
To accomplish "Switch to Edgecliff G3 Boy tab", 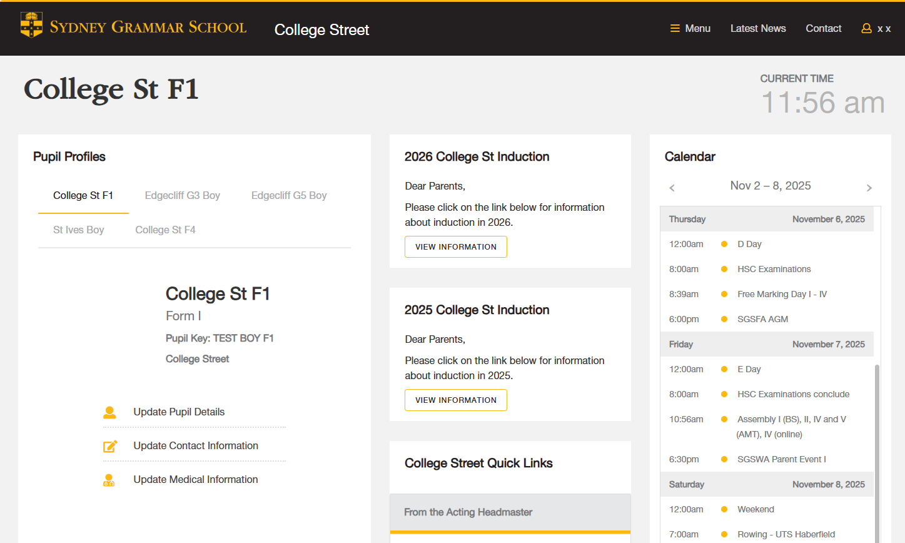I will tap(182, 195).
